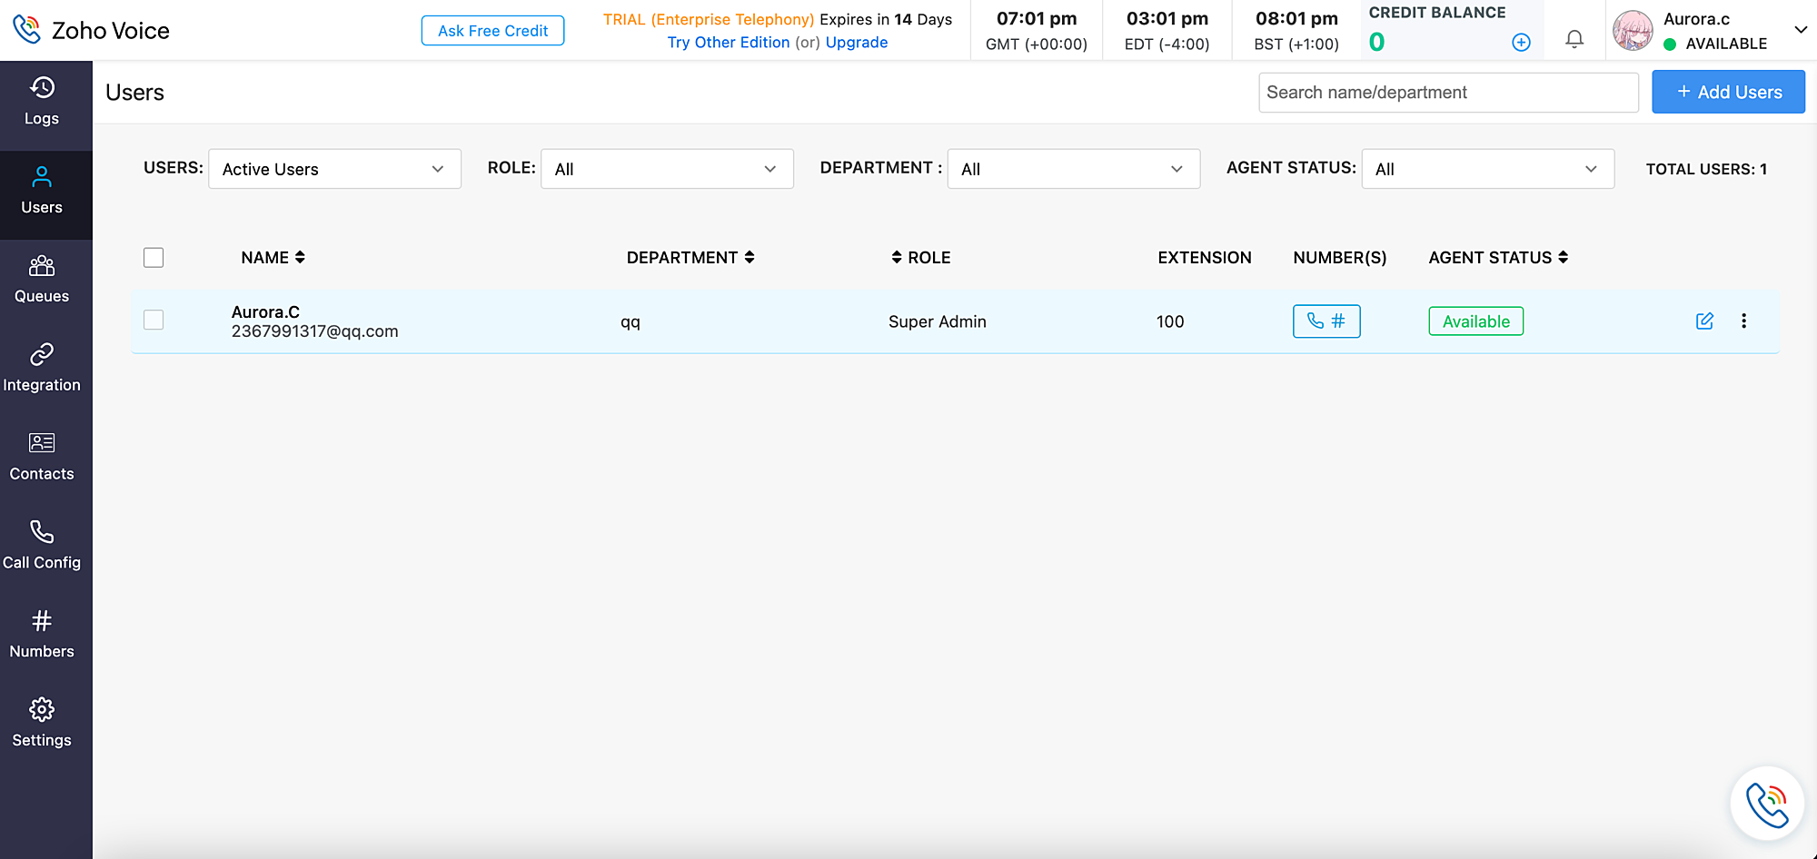Click the Aurora.c profile avatar
The image size is (1817, 859).
(1633, 31)
